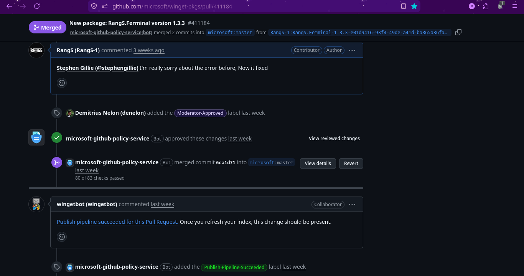Open the Publish pipeline succeeded for this Pull Request link

pos(117,222)
